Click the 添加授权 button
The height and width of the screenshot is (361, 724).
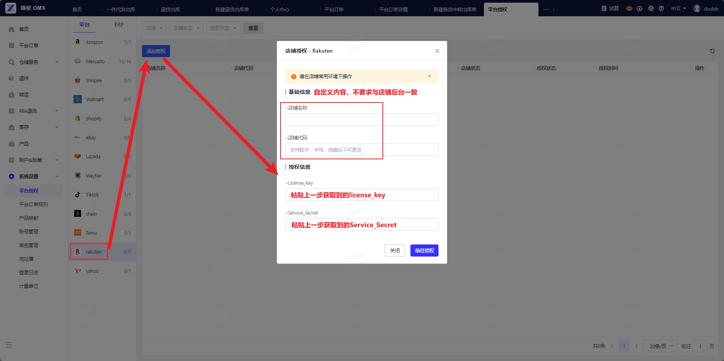click(x=156, y=51)
